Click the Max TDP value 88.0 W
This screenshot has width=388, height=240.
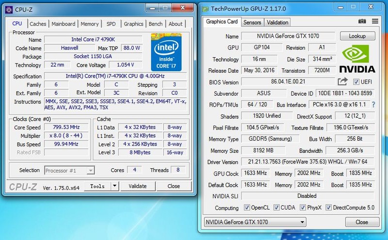(x=131, y=48)
